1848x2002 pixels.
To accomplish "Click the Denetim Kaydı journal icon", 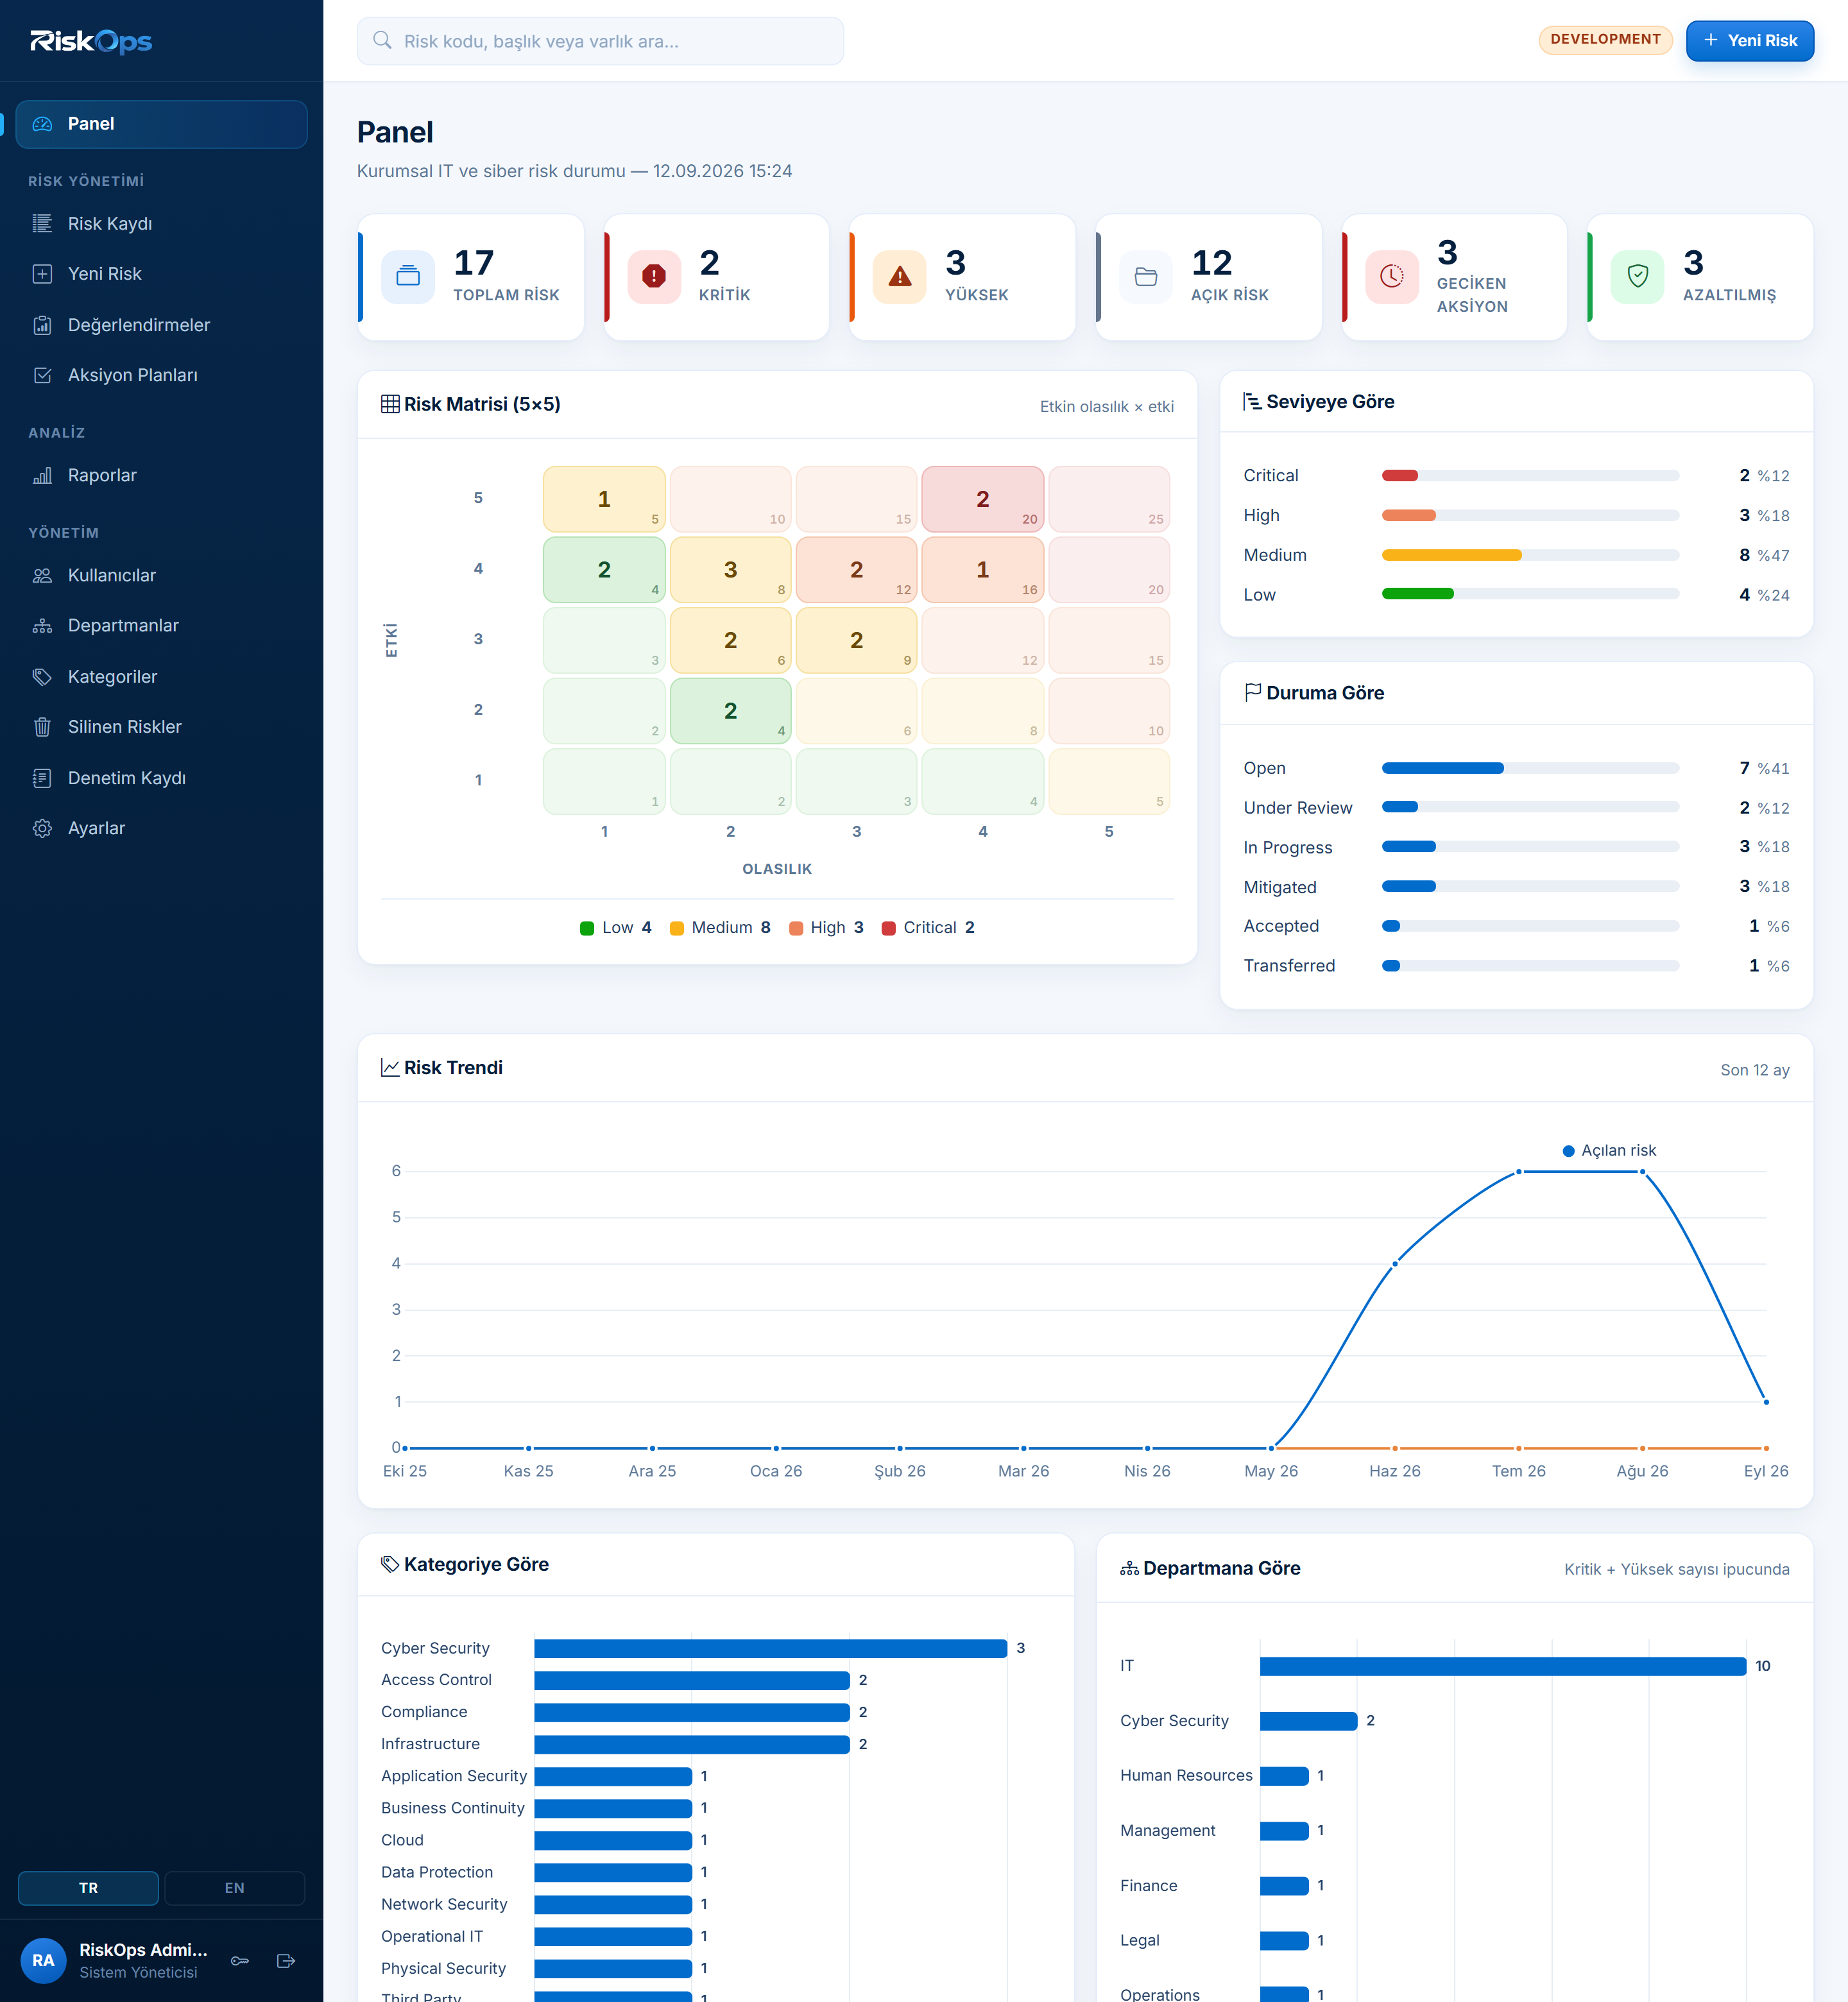I will tap(42, 778).
